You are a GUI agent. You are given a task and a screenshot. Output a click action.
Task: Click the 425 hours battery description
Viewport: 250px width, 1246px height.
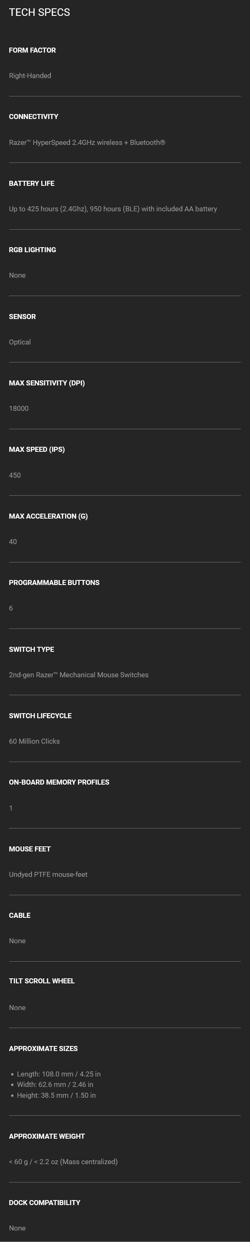click(113, 209)
